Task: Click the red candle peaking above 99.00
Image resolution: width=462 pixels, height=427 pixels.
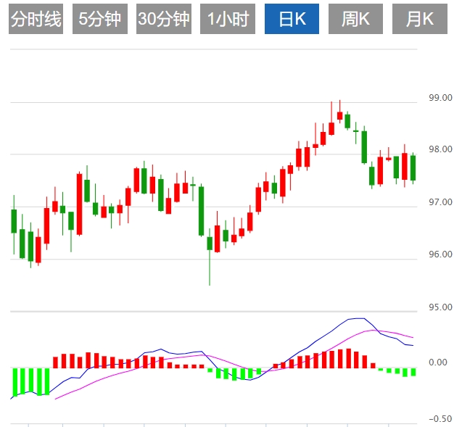Action: click(x=339, y=115)
